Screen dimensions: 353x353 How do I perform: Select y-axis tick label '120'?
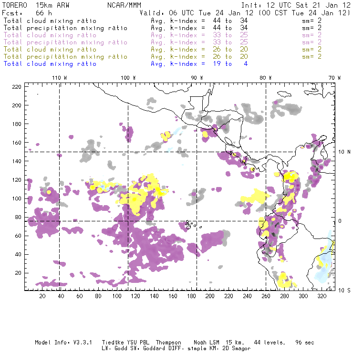pyautogui.click(x=17, y=180)
